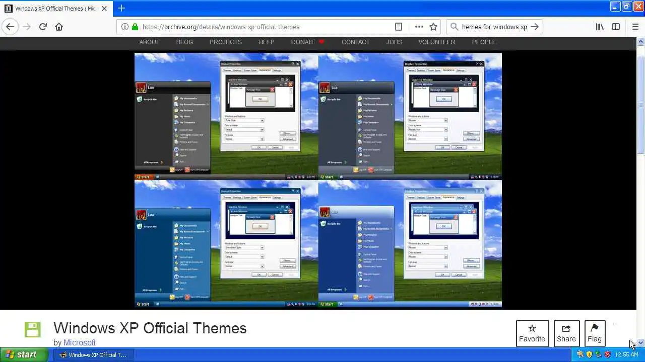Viewport: 645px width, 362px height.
Task: Click the search box text field
Action: pos(494,27)
